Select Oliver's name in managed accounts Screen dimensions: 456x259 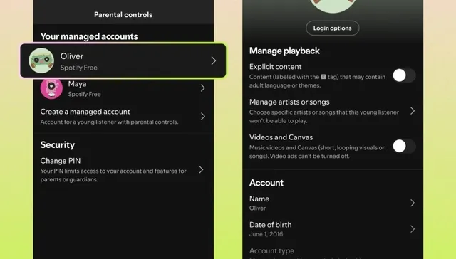click(x=72, y=56)
